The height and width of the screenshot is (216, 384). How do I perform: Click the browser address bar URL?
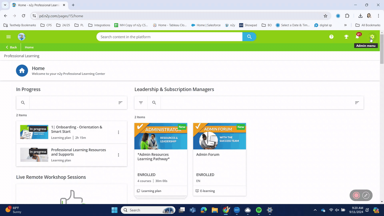tap(61, 16)
